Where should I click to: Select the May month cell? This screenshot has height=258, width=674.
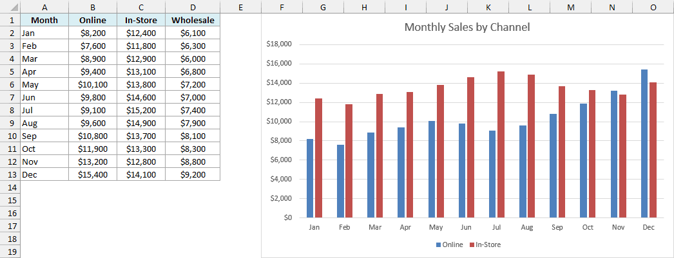[x=44, y=84]
